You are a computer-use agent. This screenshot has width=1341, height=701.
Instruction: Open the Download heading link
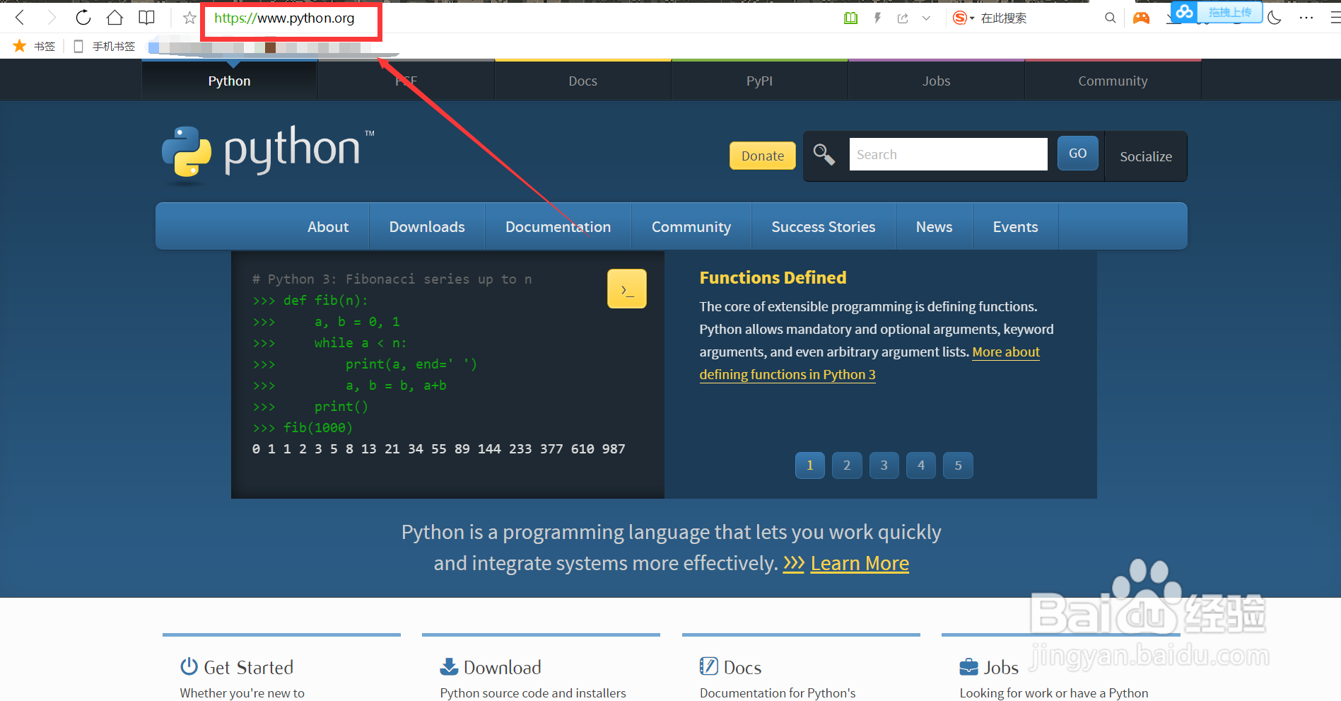[502, 667]
